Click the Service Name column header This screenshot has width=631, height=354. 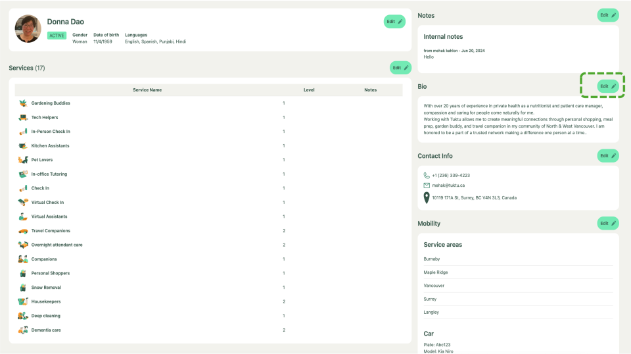pyautogui.click(x=147, y=89)
